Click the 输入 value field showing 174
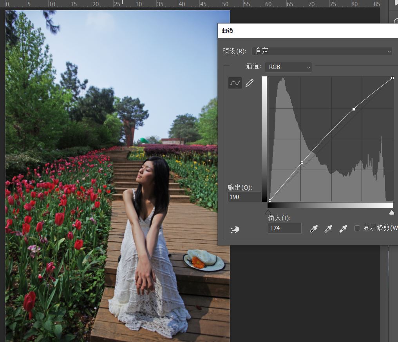398x342 pixels. (x=284, y=228)
